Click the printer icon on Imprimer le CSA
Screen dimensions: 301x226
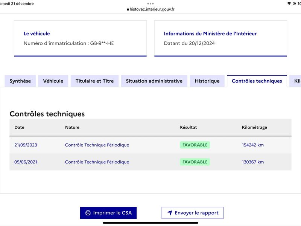click(x=88, y=213)
